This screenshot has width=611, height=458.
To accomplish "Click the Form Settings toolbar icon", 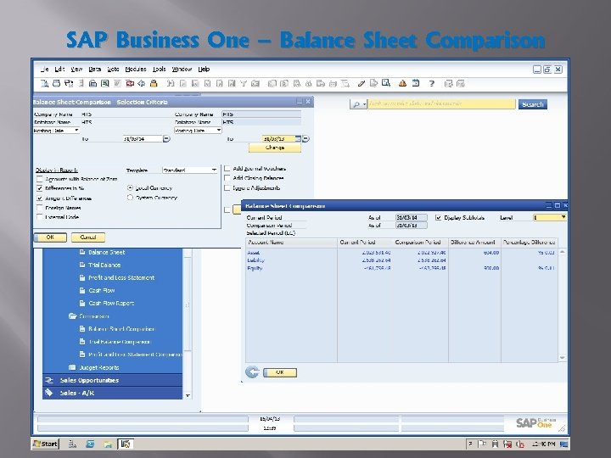I will pyautogui.click(x=373, y=83).
